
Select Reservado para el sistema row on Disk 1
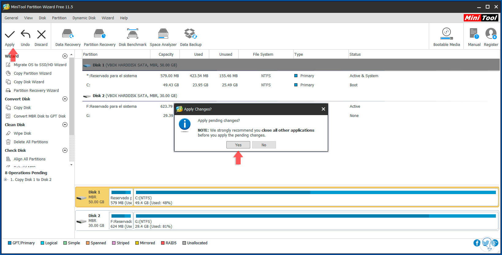point(291,76)
